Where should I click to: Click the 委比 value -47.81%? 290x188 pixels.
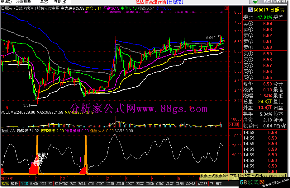click(264, 17)
